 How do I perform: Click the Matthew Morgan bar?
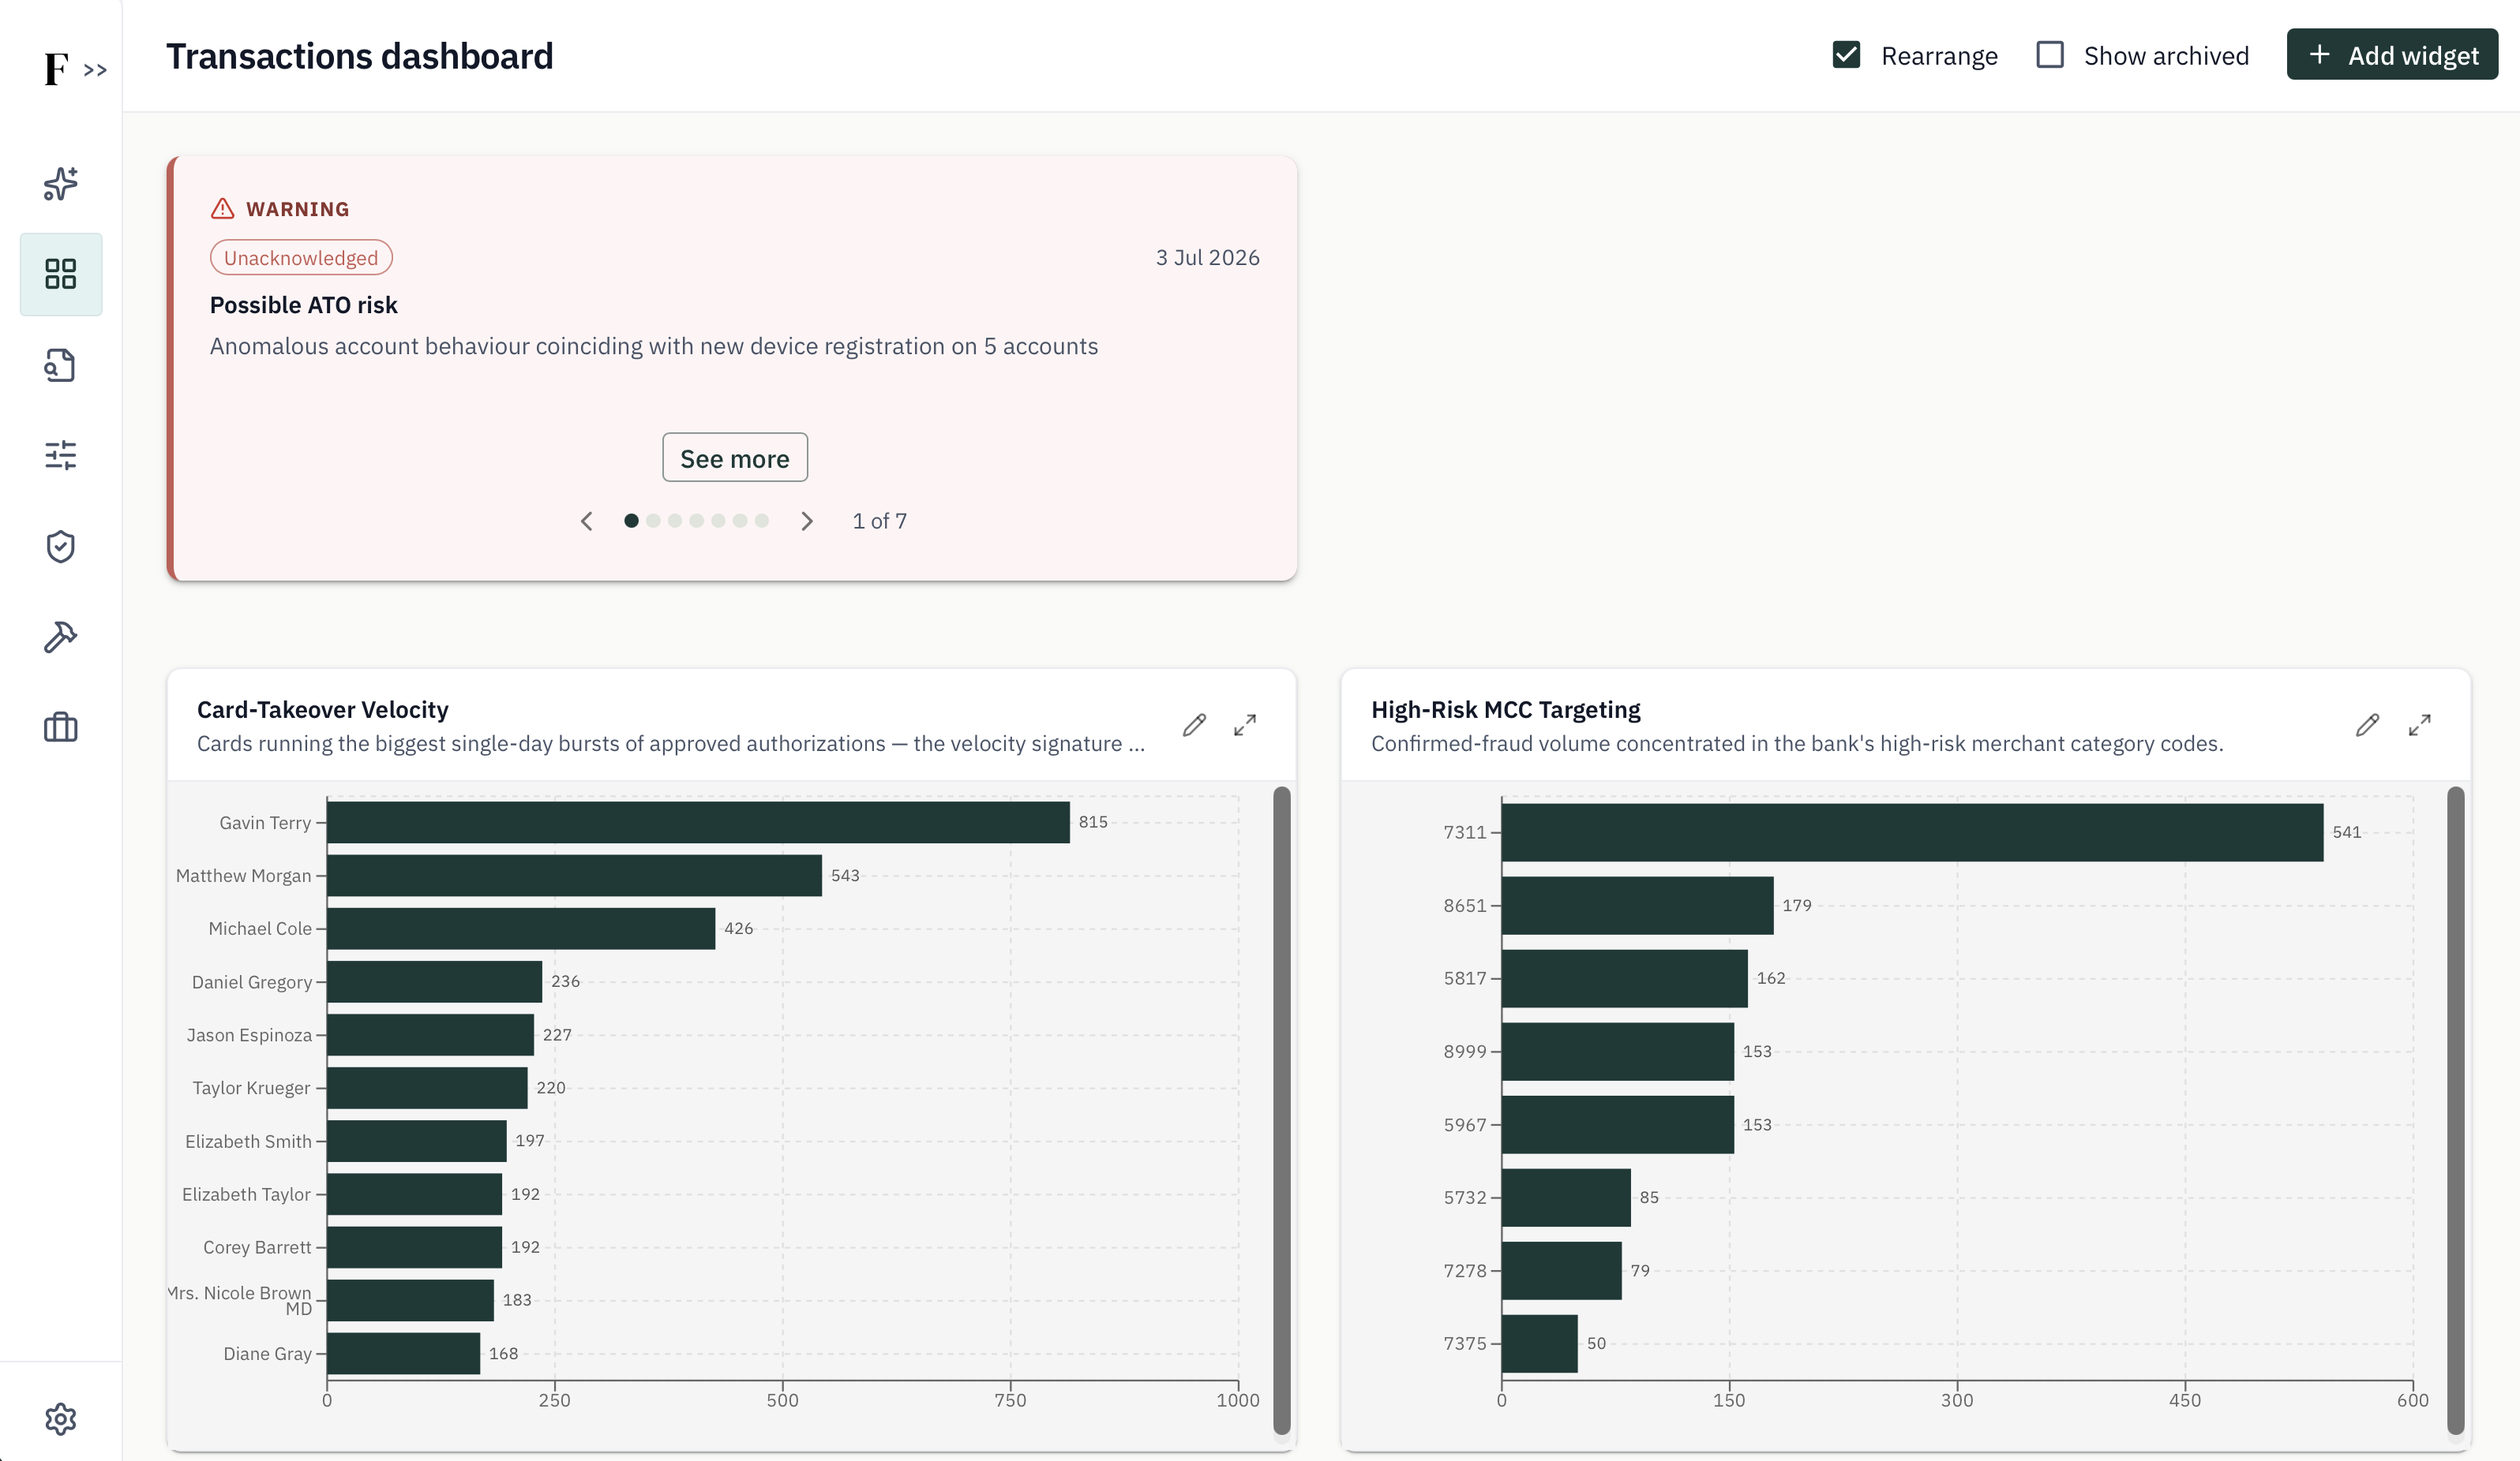[x=574, y=876]
